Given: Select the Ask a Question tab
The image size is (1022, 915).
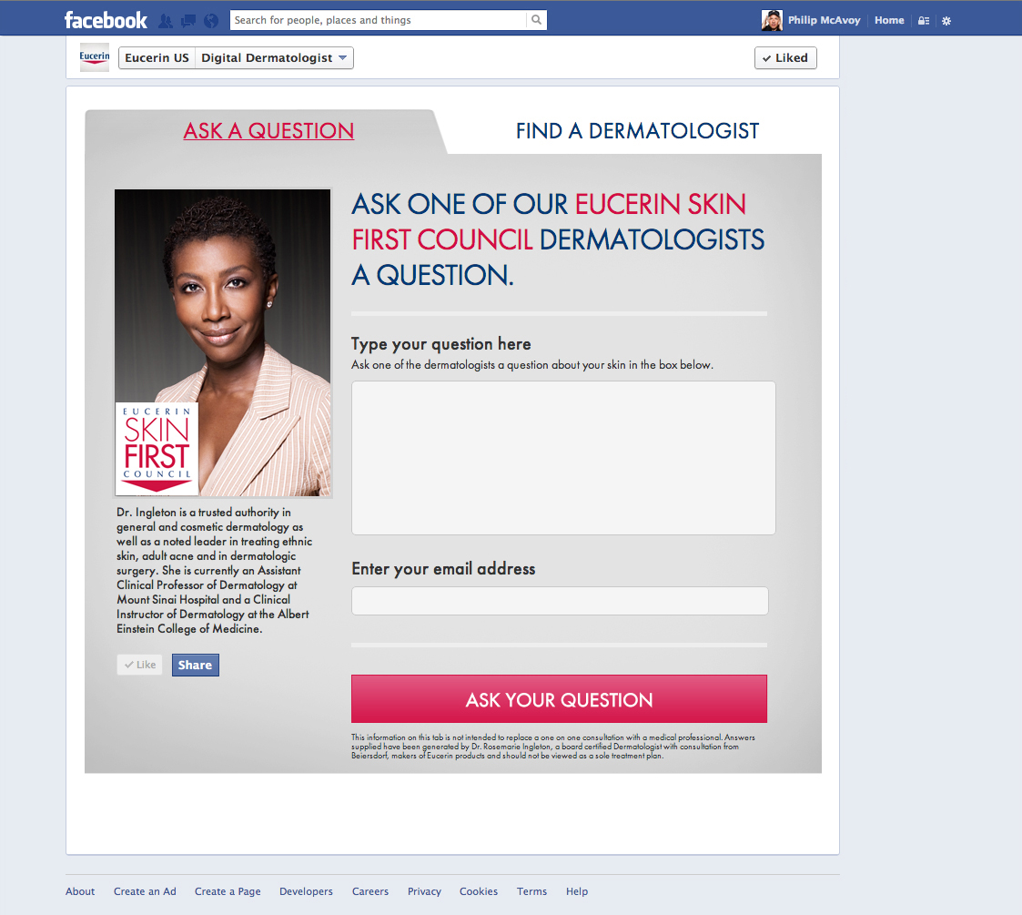Looking at the screenshot, I should 268,131.
